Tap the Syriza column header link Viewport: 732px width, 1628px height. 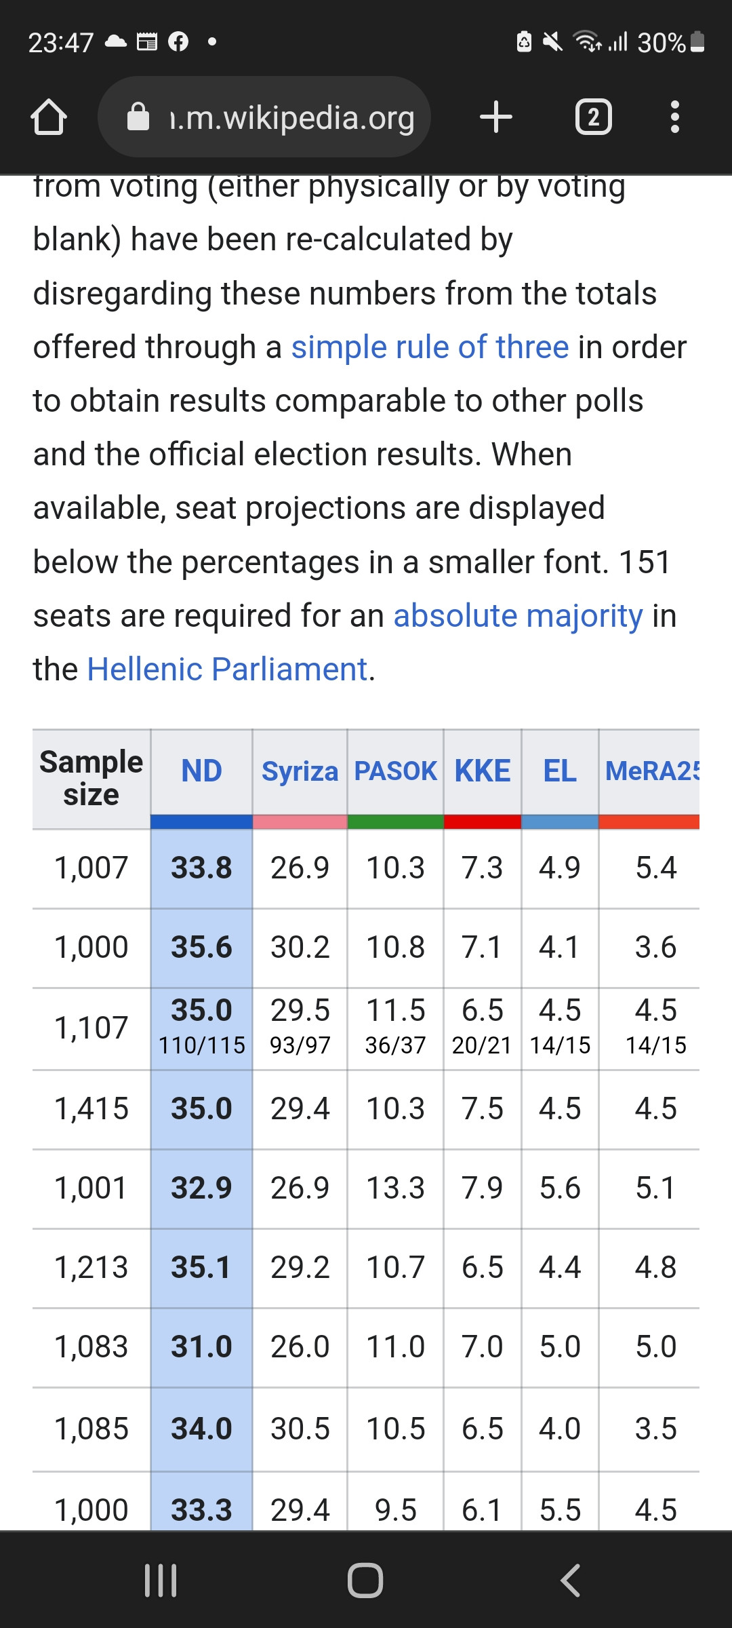(x=300, y=771)
